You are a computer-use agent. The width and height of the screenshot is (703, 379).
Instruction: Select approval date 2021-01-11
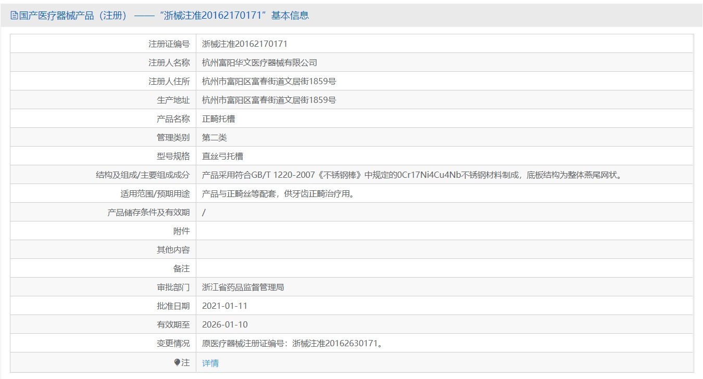[225, 306]
